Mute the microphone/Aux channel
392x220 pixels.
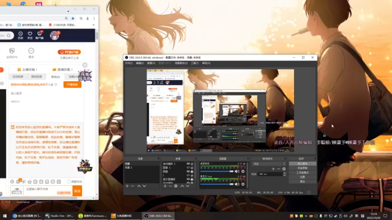(237, 184)
